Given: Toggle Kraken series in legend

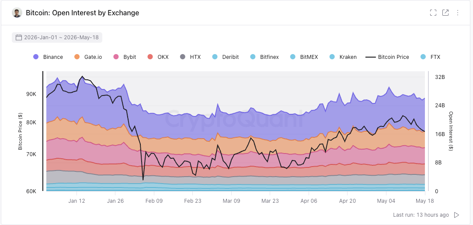Looking at the screenshot, I should [x=343, y=57].
